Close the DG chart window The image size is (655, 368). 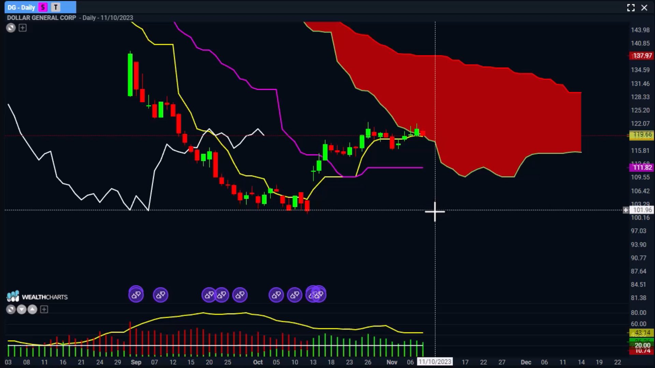[644, 7]
